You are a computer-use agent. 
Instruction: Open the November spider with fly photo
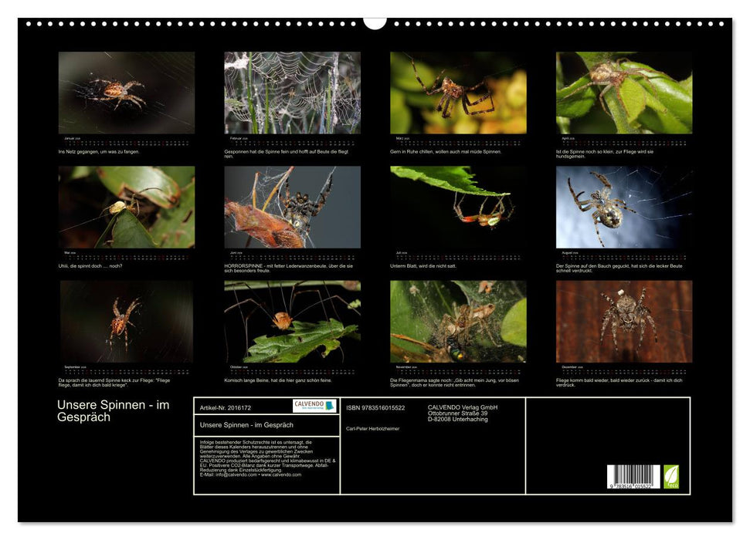[x=458, y=321]
